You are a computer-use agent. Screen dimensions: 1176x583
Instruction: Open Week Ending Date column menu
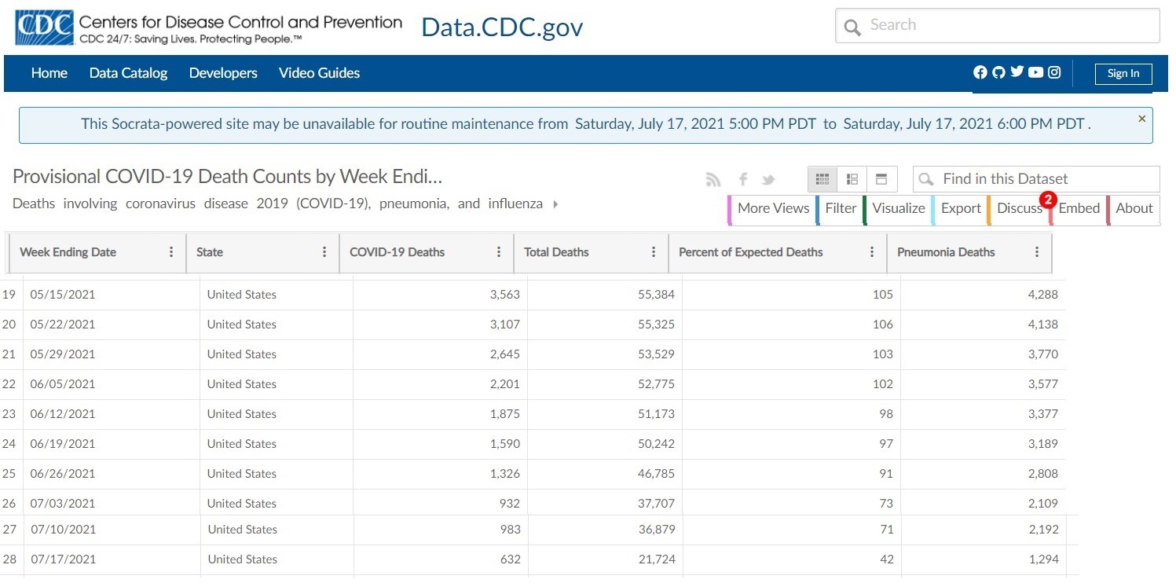171,252
